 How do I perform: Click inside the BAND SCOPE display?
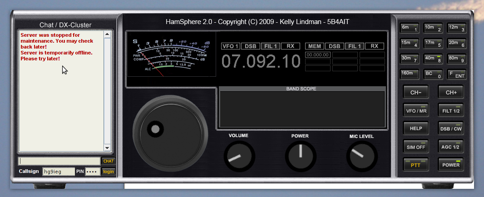(302, 109)
